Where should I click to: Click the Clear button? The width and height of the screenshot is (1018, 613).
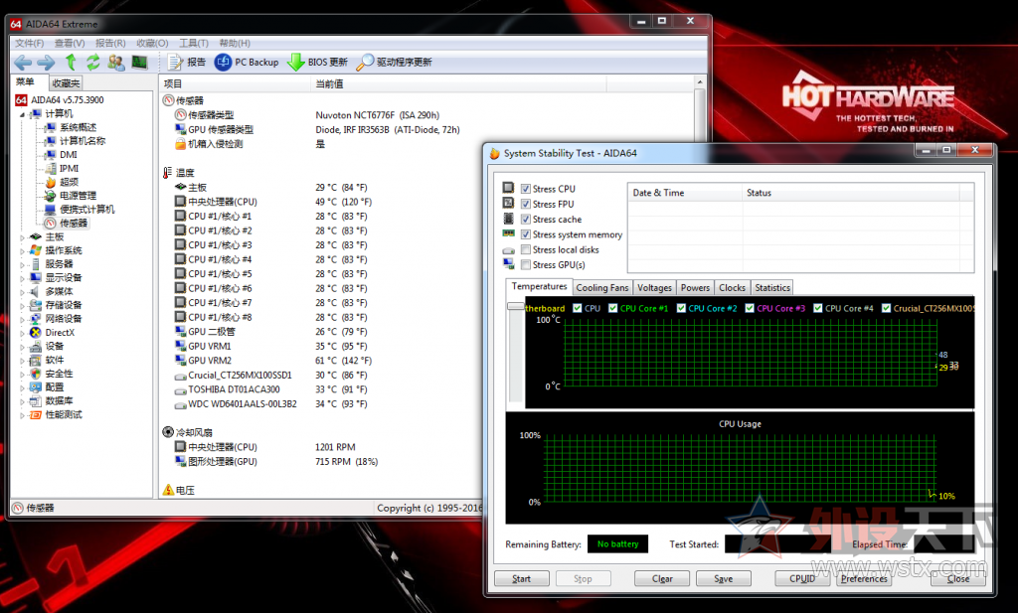[662, 578]
